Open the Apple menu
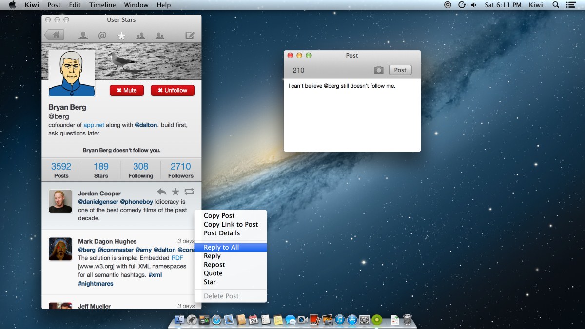585x329 pixels. coord(13,5)
